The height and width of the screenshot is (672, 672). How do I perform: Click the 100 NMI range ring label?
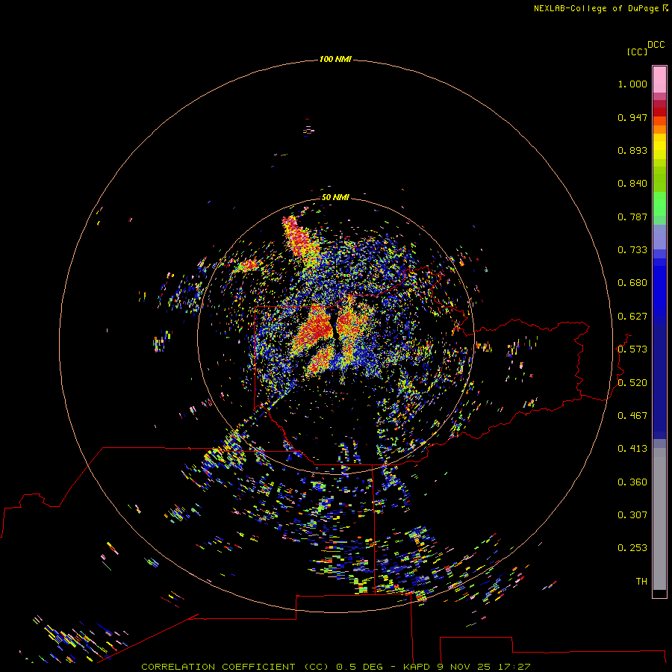coord(335,59)
